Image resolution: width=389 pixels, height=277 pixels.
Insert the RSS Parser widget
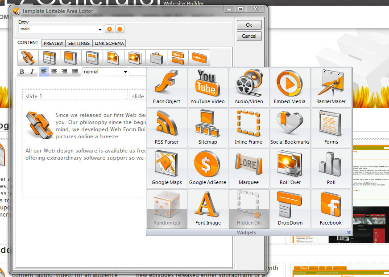(167, 128)
